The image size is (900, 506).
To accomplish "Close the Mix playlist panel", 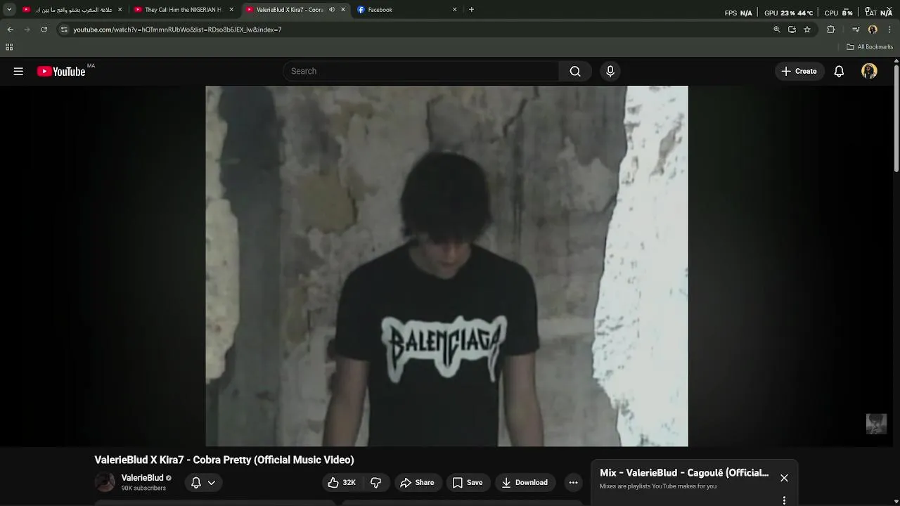I will pyautogui.click(x=784, y=478).
